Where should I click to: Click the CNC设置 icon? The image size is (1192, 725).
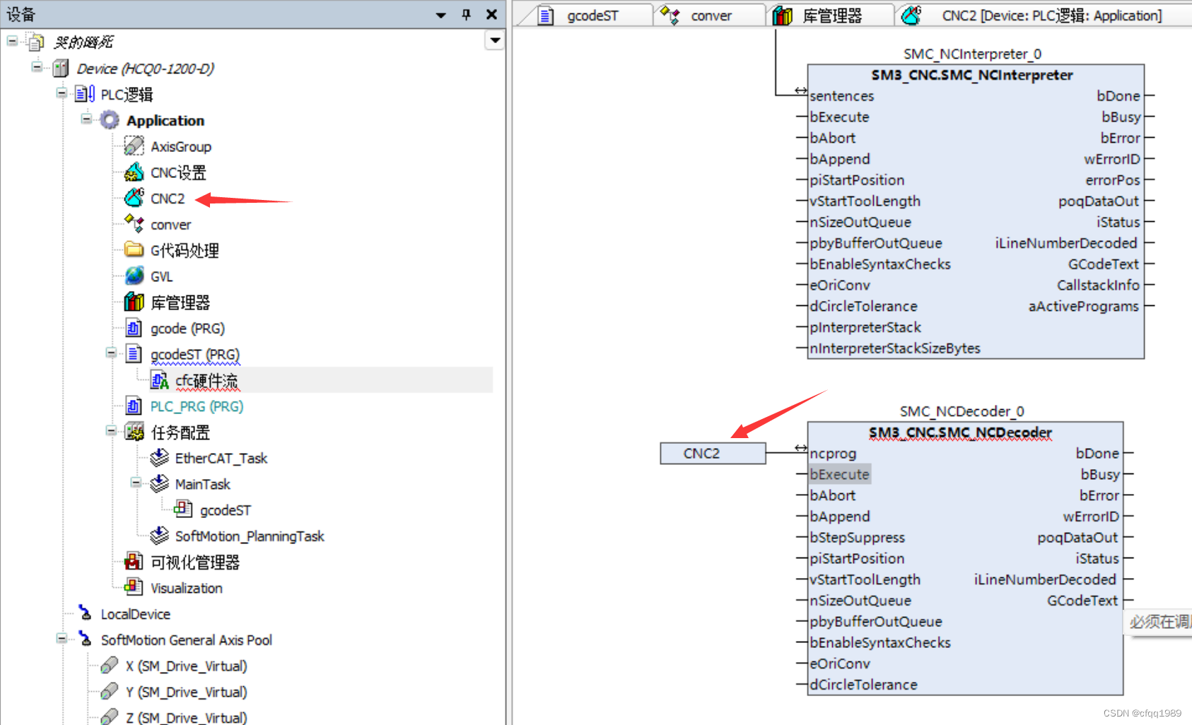tap(134, 172)
